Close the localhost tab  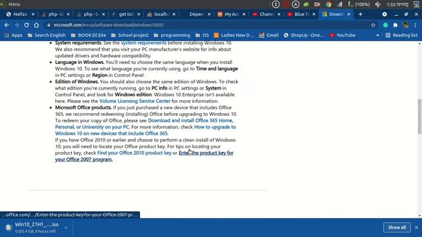click(x=174, y=14)
